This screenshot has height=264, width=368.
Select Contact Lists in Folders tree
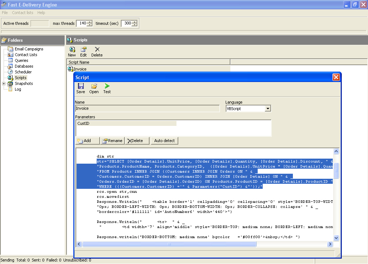26,55
